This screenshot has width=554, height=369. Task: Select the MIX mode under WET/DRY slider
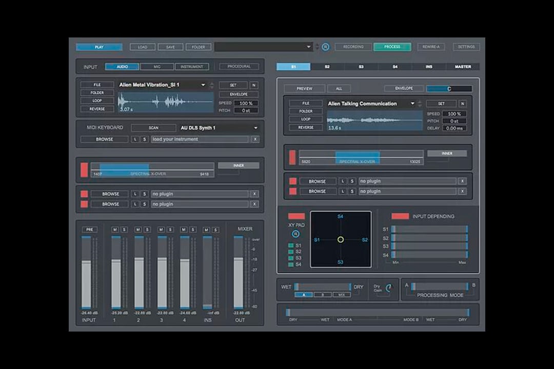pos(341,295)
